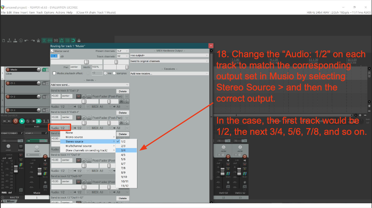Open the File menu
The image size is (372, 208).
tap(3, 13)
